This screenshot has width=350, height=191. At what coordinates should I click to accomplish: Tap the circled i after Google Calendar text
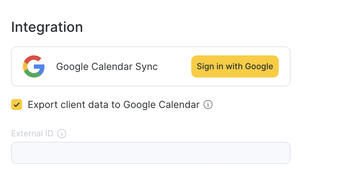pos(208,104)
